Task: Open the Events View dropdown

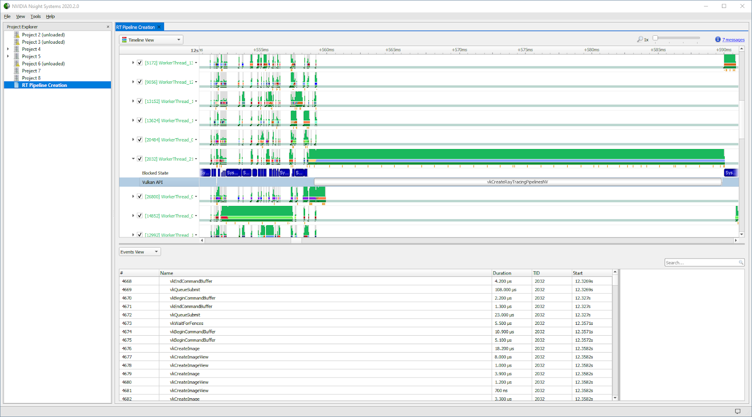Action: 140,252
